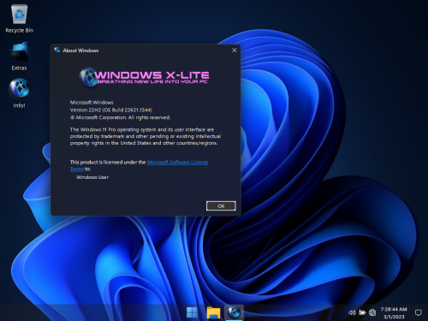Launch File Explorer from the taskbar
Viewport: 428px width, 321px height.
tap(213, 312)
